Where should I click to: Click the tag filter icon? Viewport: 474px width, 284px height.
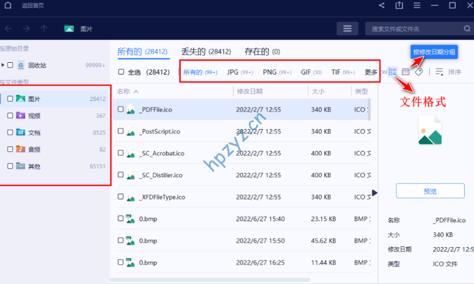click(x=419, y=72)
